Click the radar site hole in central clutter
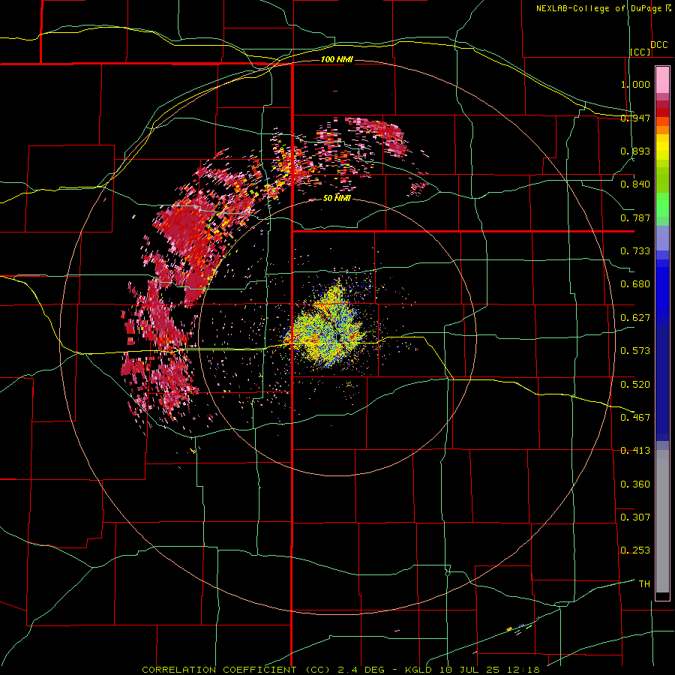This screenshot has height=675, width=675. [340, 338]
